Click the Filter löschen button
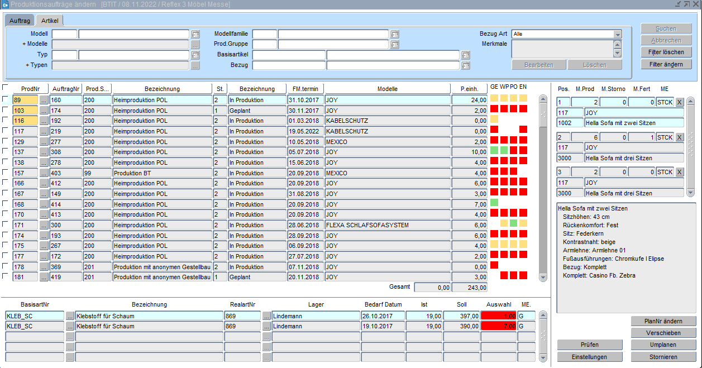Screen dimensions: 702x368 point(666,52)
